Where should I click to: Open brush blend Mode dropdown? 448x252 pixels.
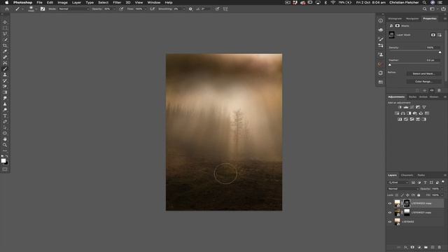click(73, 9)
